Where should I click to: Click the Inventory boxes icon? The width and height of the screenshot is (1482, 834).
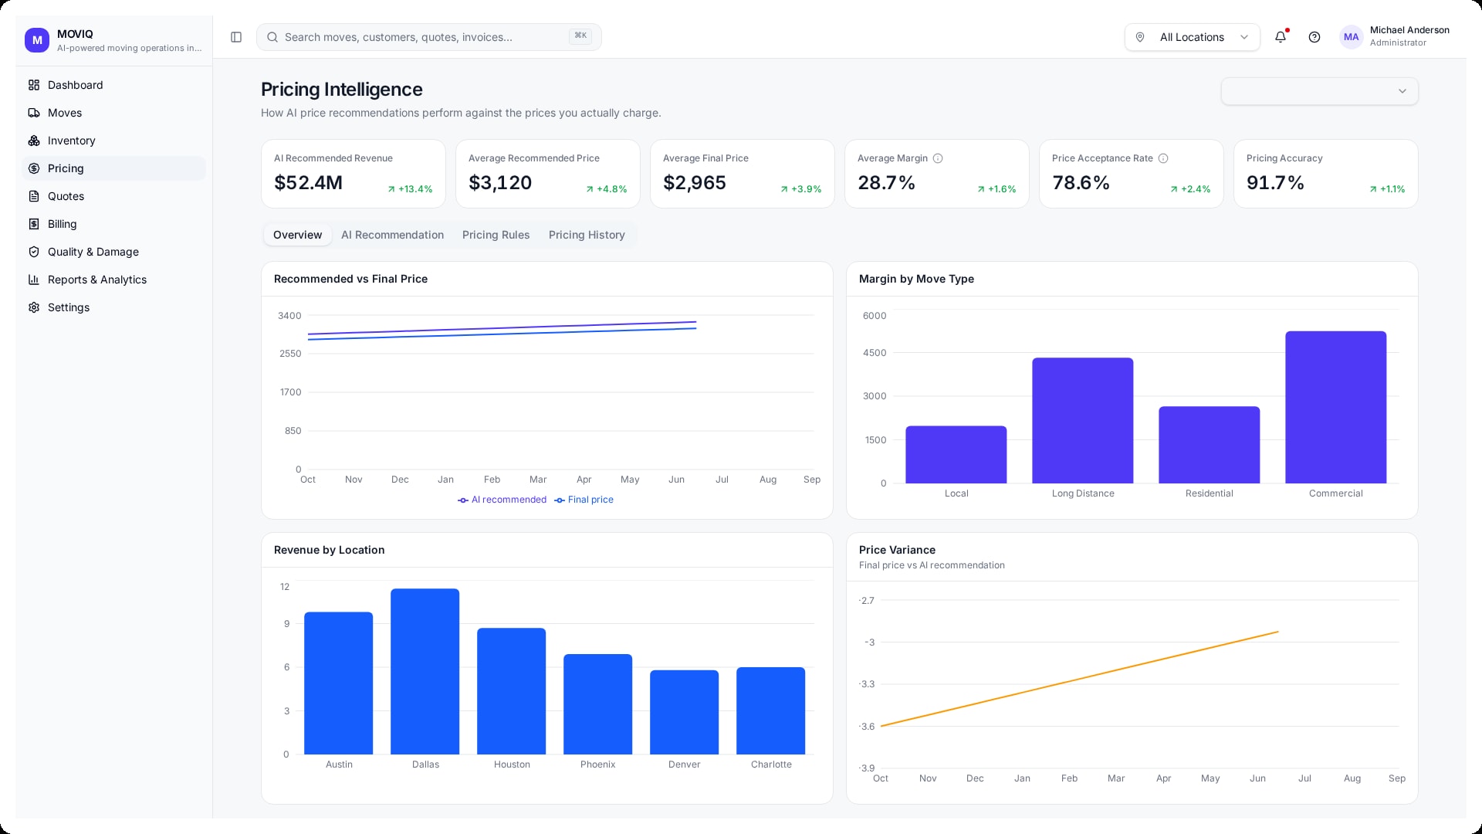click(x=34, y=141)
